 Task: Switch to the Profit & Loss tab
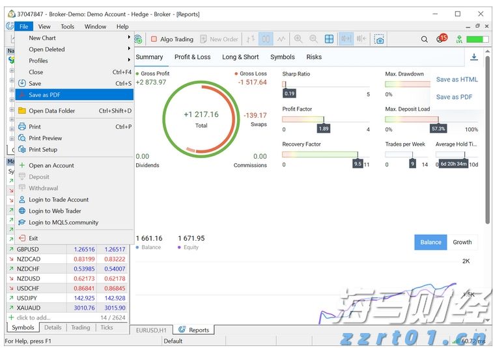click(192, 57)
